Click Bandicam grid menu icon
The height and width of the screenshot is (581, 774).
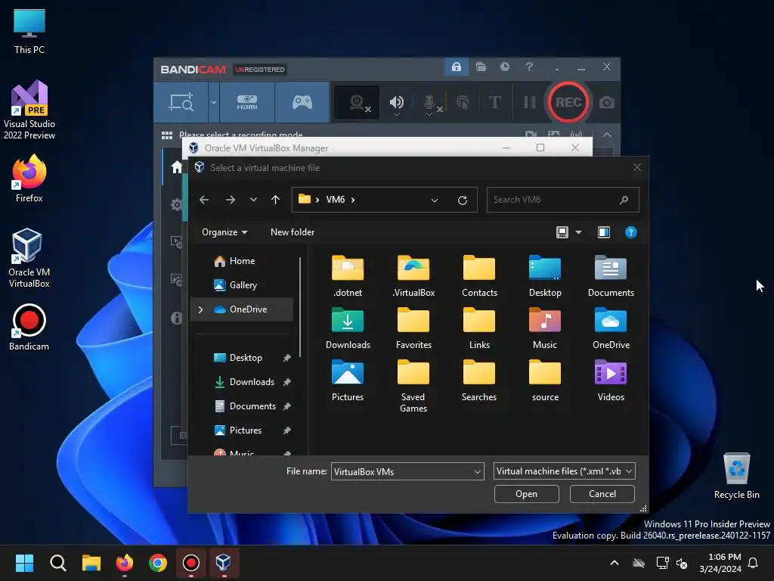pyautogui.click(x=167, y=135)
